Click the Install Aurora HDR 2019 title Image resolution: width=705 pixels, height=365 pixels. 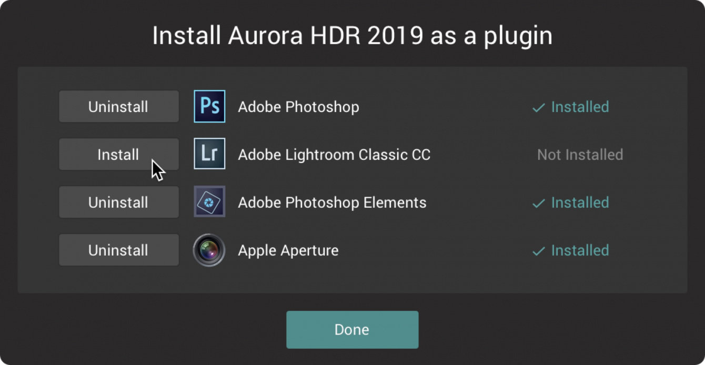pyautogui.click(x=352, y=36)
